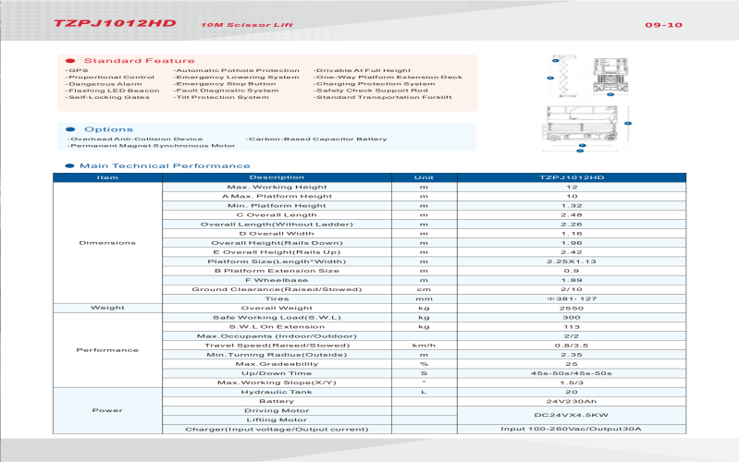
Task: Select the Power row group cell
Action: click(108, 409)
